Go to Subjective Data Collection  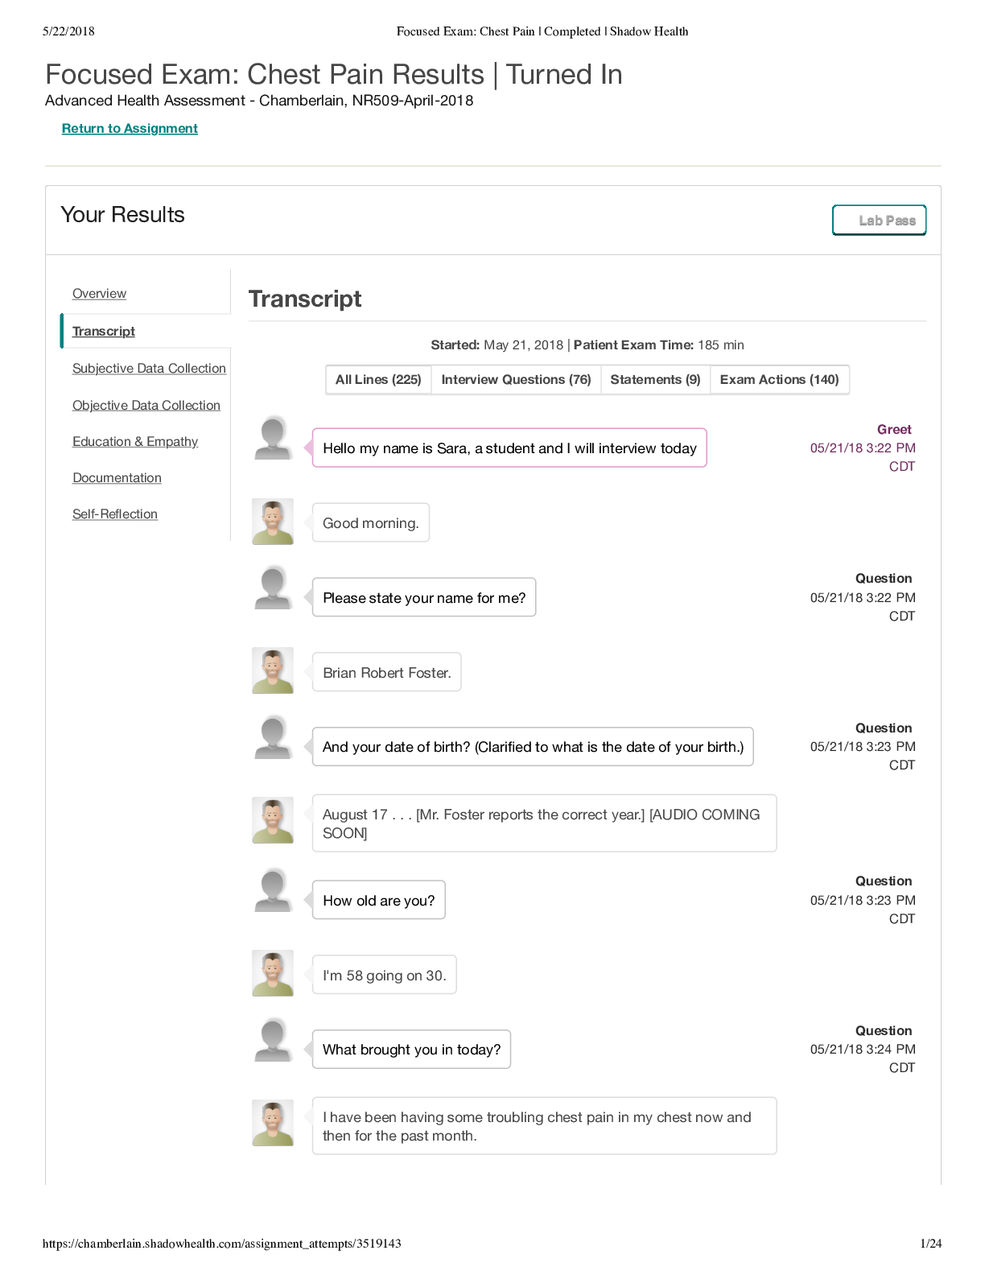(149, 369)
